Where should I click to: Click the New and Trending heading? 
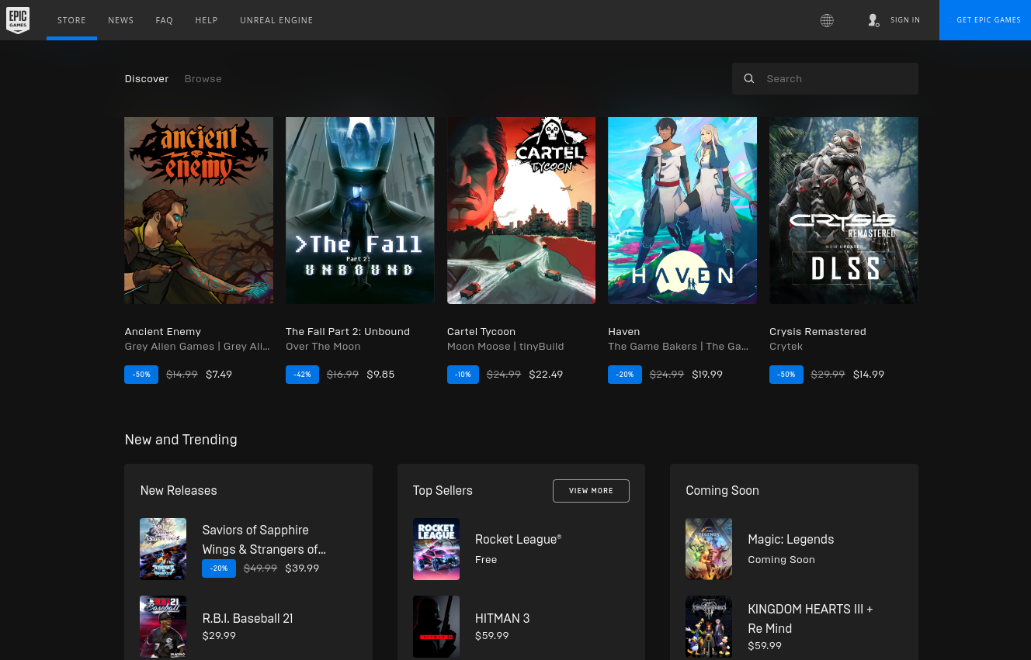(x=181, y=440)
